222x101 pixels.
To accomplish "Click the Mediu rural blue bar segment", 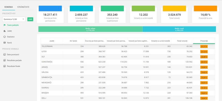I will (x=179, y=29).
